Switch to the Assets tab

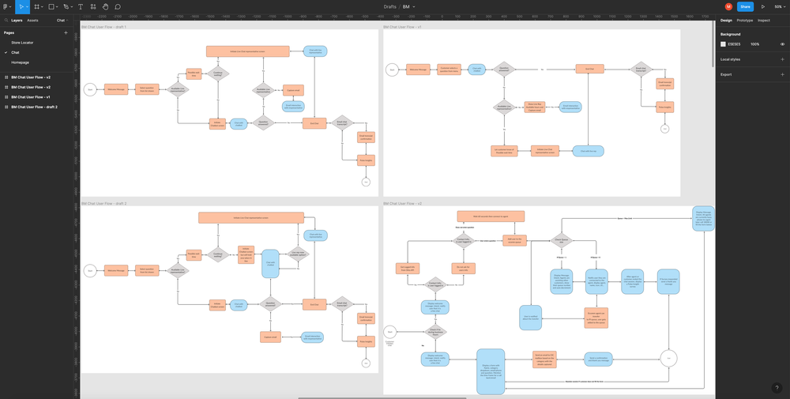click(32, 21)
